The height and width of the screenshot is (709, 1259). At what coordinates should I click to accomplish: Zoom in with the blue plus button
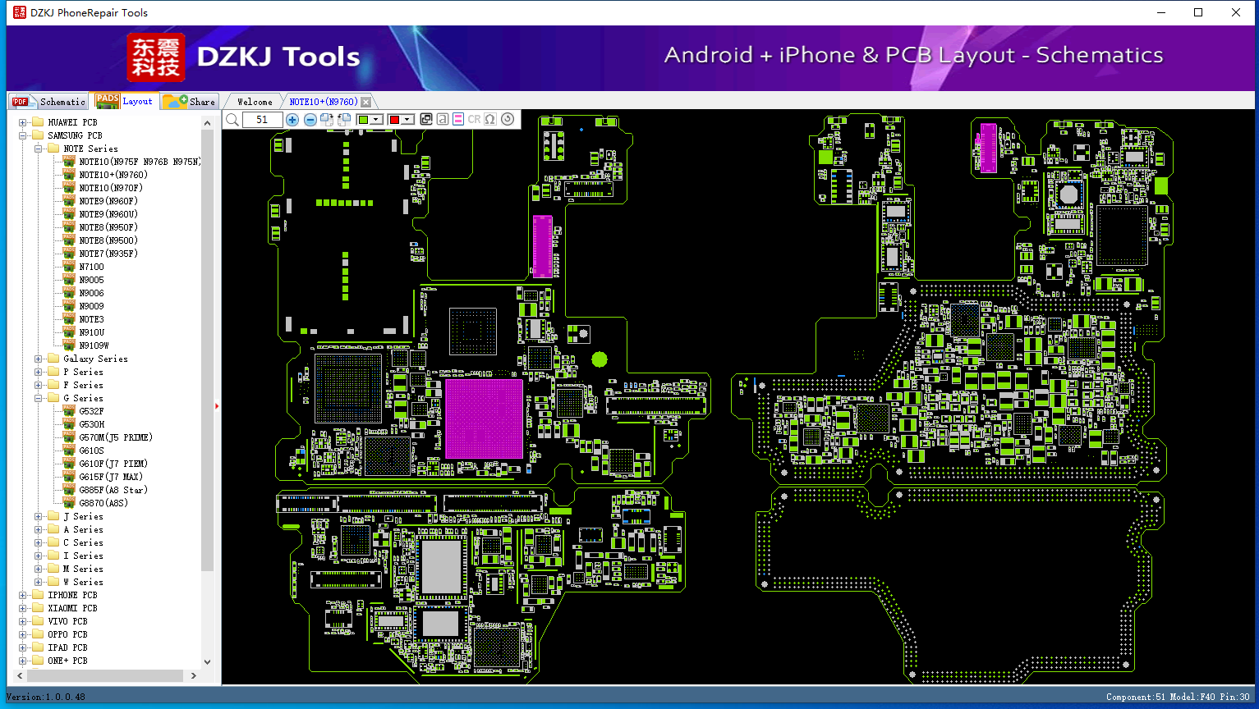(292, 120)
